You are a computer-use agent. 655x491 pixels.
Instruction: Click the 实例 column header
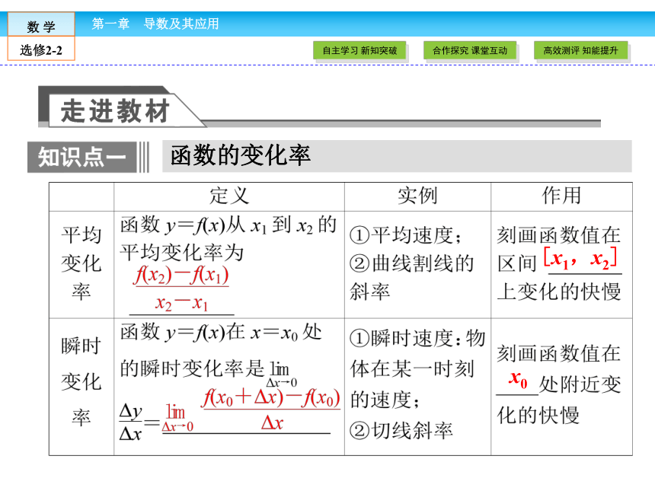point(417,196)
